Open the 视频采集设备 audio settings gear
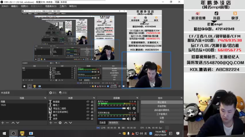Viewport: 245px width, 137px height. coord(134,119)
